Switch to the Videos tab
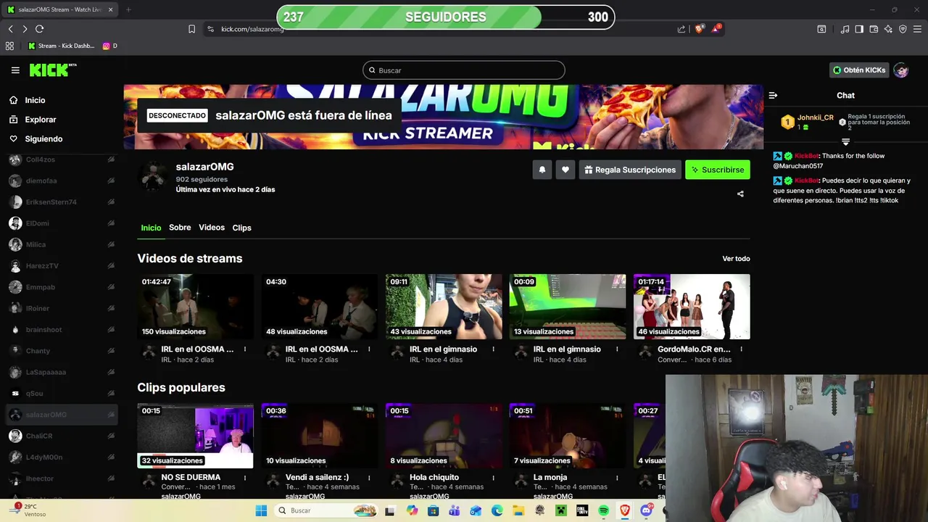 pos(212,228)
